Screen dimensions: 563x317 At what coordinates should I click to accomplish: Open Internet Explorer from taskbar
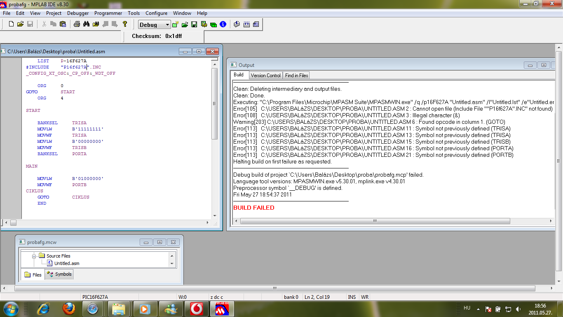point(43,309)
